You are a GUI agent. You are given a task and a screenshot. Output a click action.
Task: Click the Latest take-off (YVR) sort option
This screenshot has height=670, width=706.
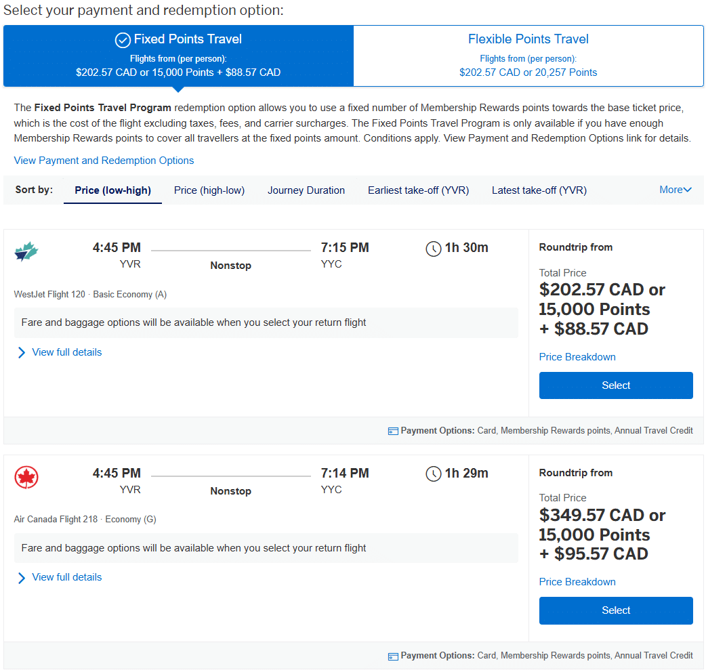coord(539,190)
